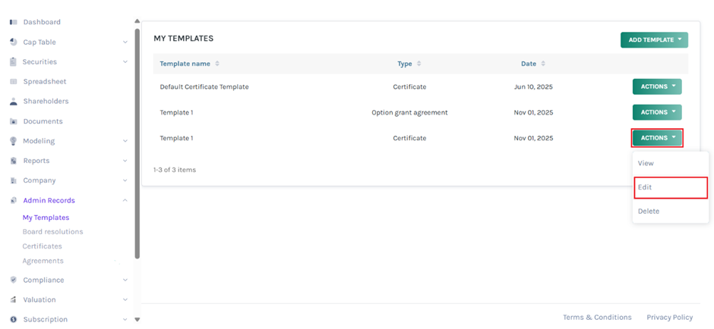The image size is (714, 329).
Task: Click the Modeling lightbulb icon
Action: [13, 141]
